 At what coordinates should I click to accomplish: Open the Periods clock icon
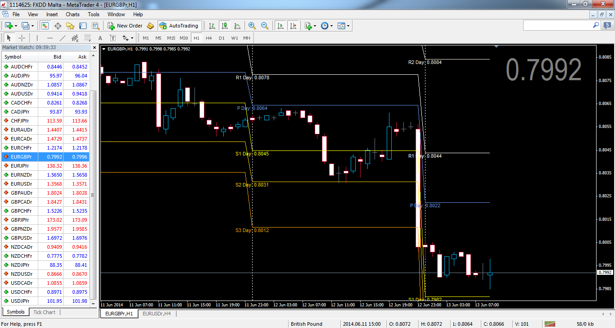point(325,26)
